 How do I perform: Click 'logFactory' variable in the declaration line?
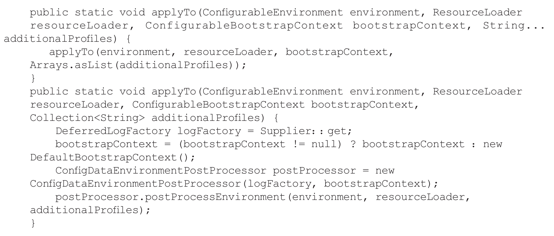[x=209, y=131]
